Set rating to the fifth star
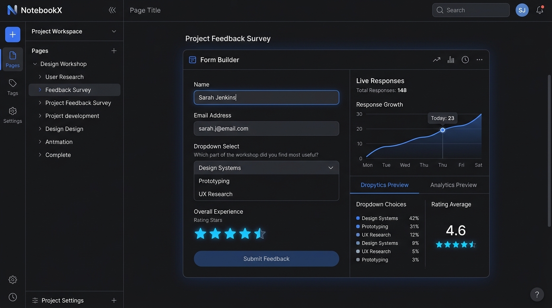The height and width of the screenshot is (308, 552). (x=260, y=233)
